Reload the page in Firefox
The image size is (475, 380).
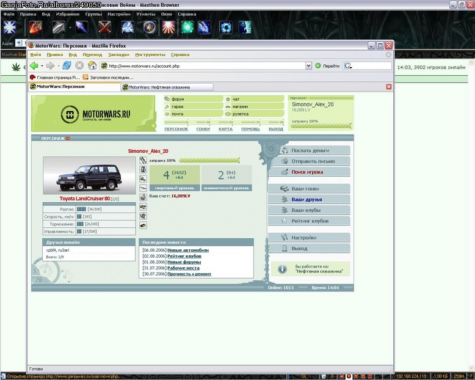(x=67, y=65)
